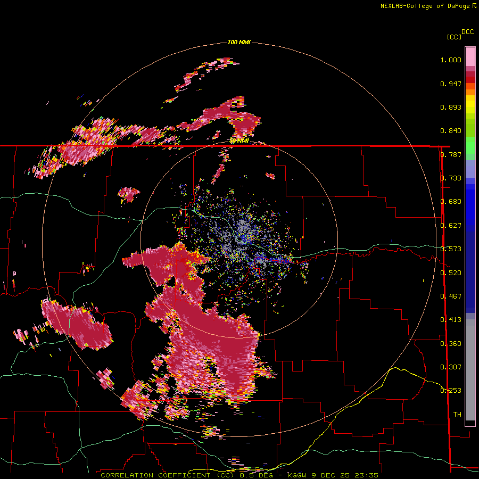Select the 0.360 scale value

451,344
